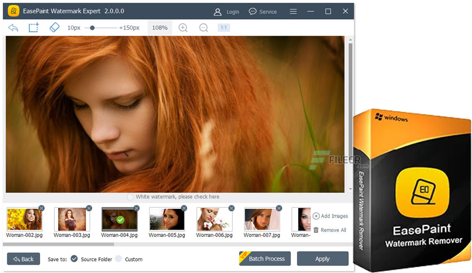Start Batch Process

point(265,259)
